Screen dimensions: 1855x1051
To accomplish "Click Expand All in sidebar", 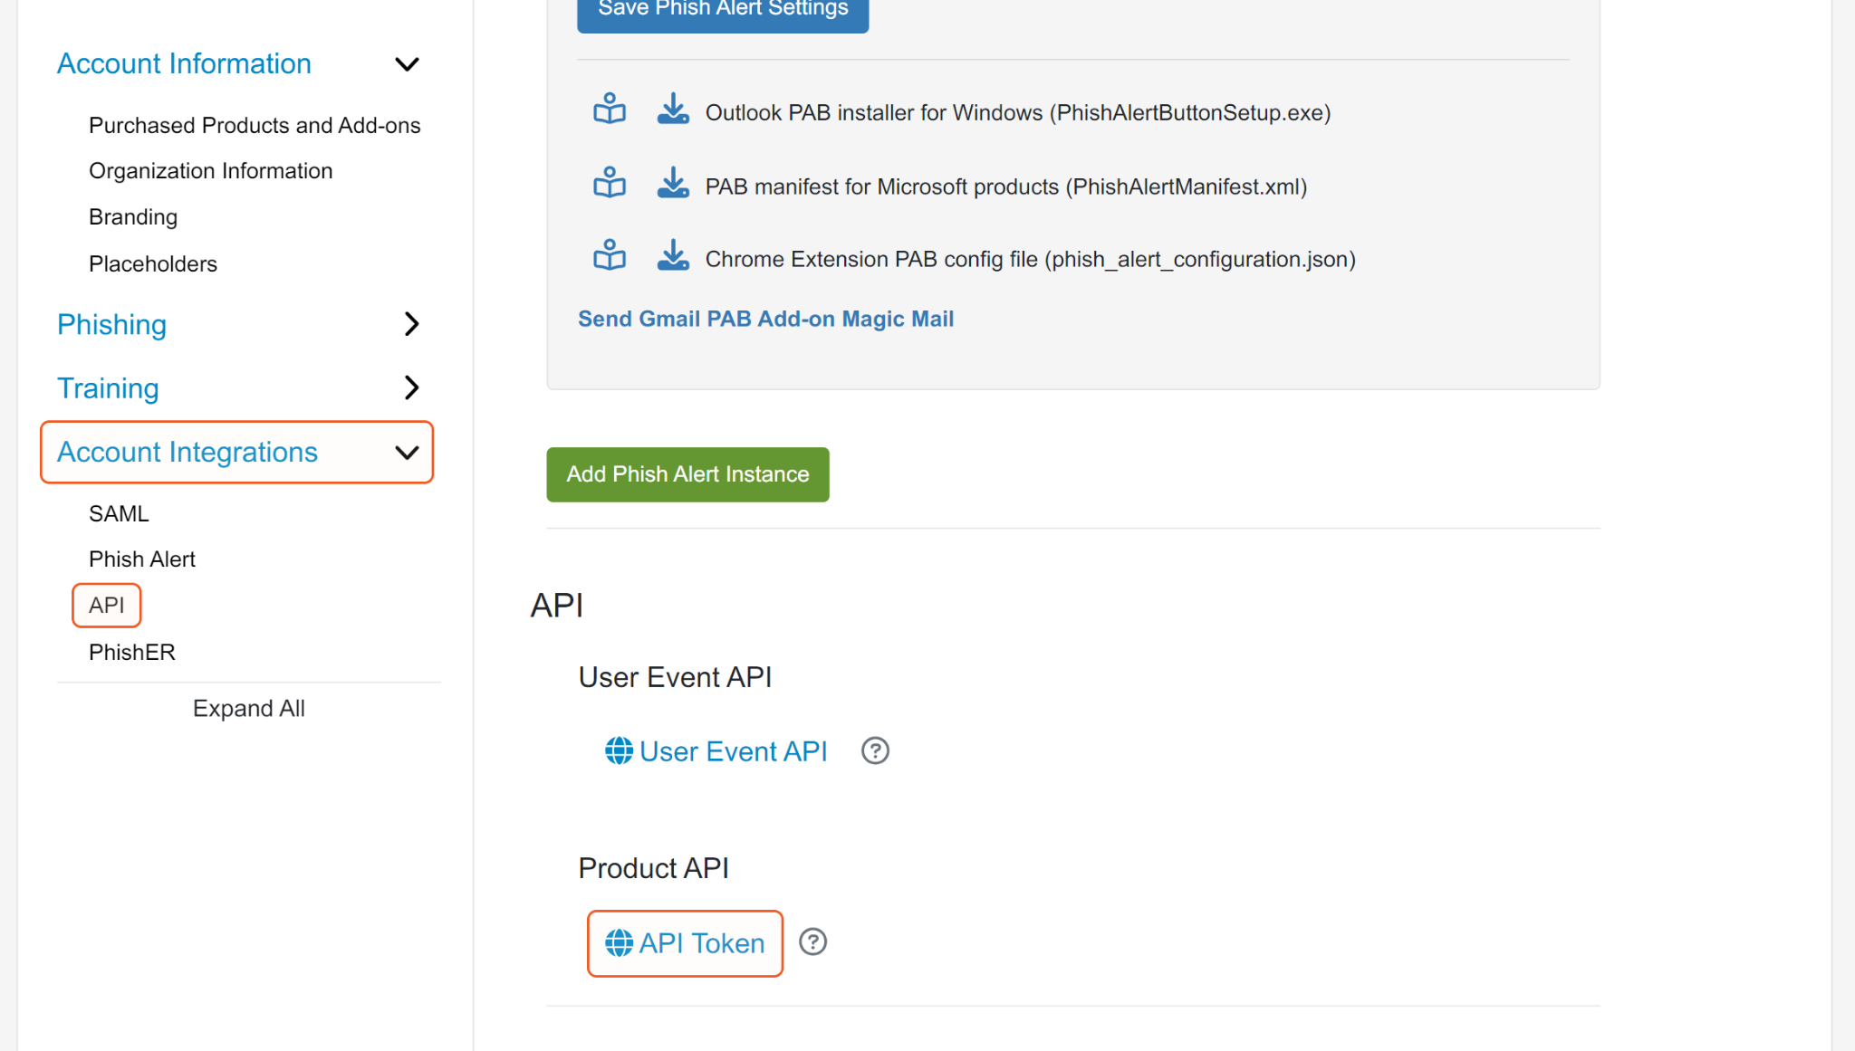I will pos(248,709).
